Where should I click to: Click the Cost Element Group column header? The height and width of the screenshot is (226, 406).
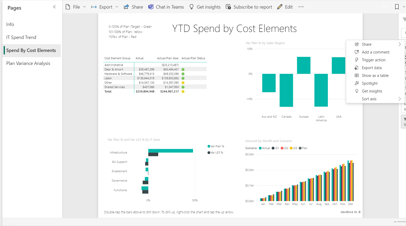coord(117,58)
